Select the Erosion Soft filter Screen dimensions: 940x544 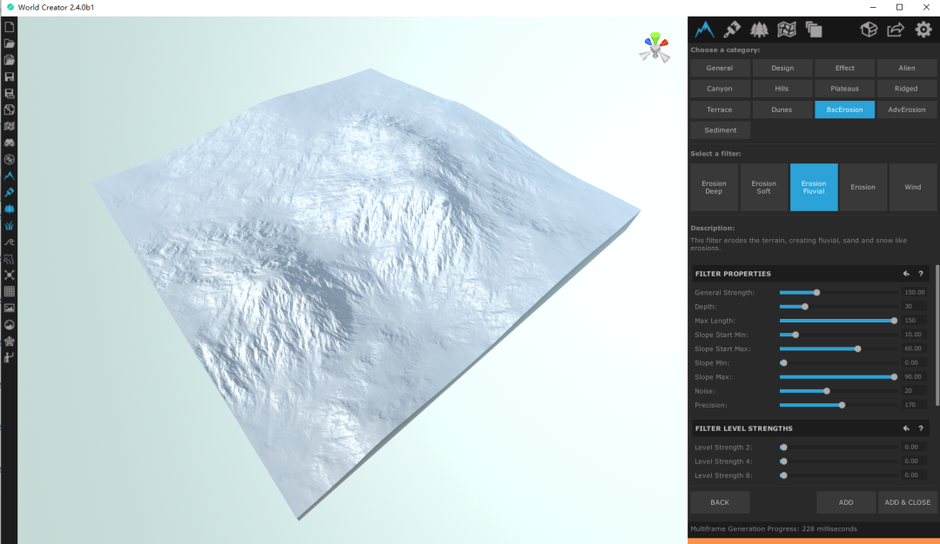click(x=764, y=188)
